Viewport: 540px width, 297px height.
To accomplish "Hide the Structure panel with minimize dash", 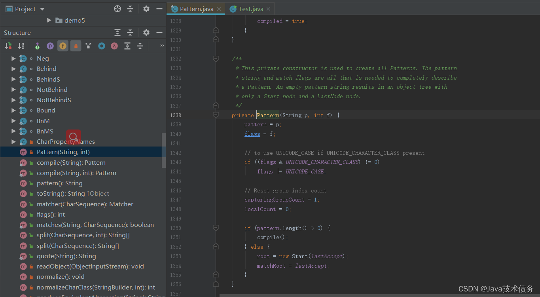I will (x=159, y=32).
